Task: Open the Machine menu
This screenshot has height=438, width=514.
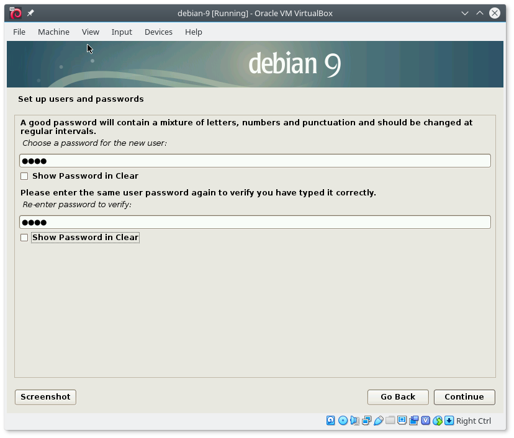Action: click(x=53, y=32)
